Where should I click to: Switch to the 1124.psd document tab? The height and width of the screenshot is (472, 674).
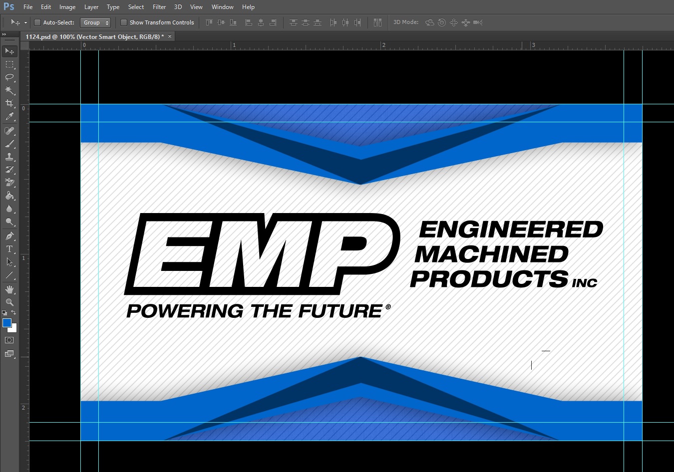(95, 36)
